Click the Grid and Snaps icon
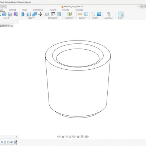This screenshot has height=146, width=146. [82, 137]
